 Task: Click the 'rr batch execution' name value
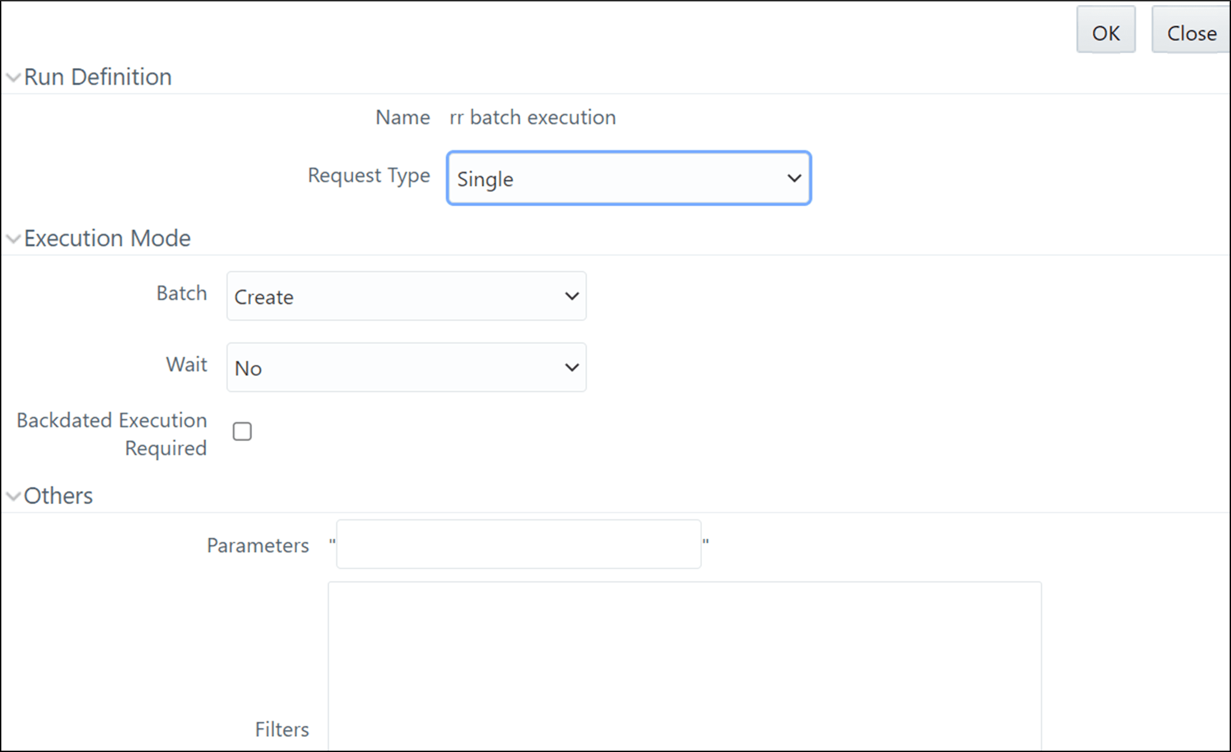pos(533,118)
